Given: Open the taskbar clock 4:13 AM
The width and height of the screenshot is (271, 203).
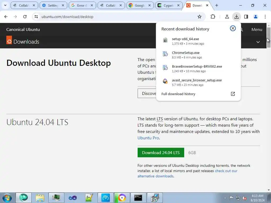Looking at the screenshot, I should pyautogui.click(x=258, y=198).
